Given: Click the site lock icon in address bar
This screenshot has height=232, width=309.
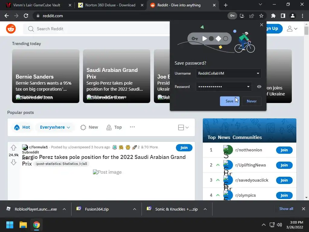Looking at the screenshot, I should point(38,16).
